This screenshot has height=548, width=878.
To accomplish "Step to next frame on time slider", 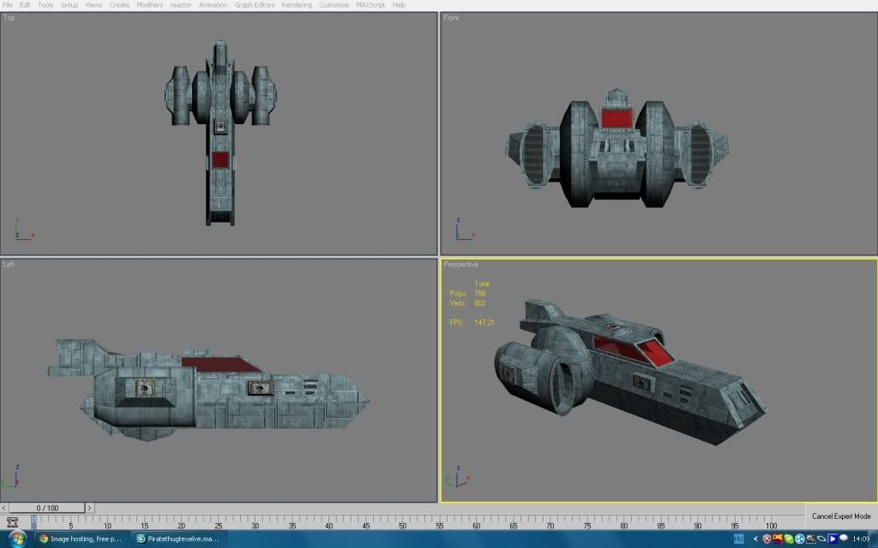I will (90, 508).
